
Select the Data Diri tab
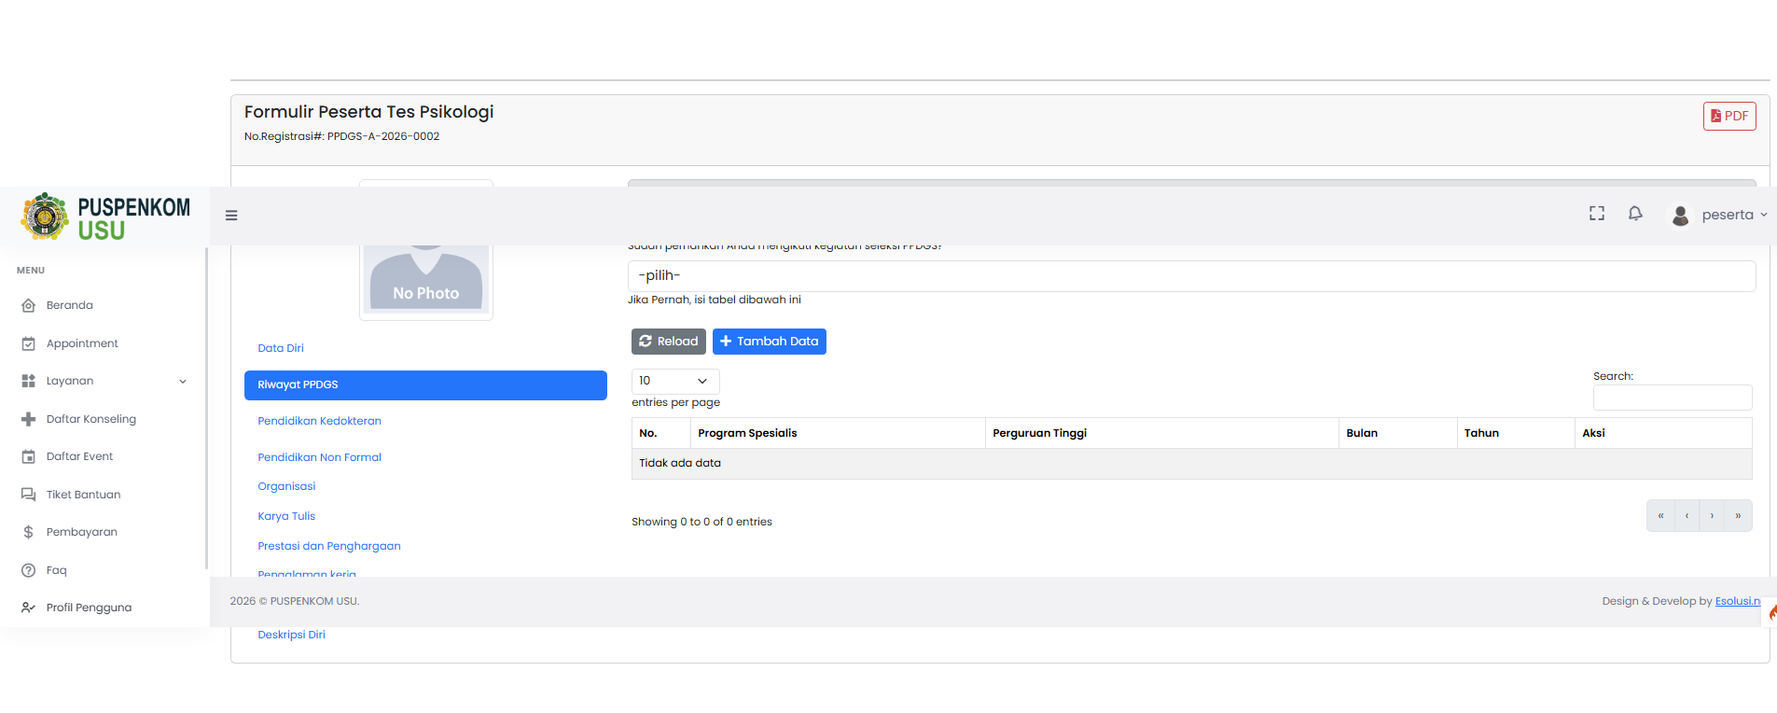pos(281,348)
